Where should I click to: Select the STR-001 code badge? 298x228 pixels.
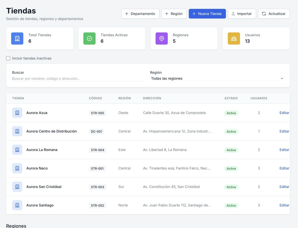click(x=97, y=168)
